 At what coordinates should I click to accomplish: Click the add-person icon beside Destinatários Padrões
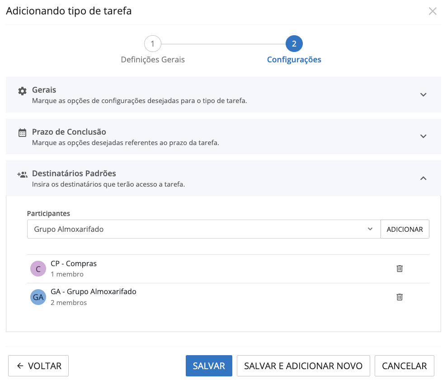(22, 174)
